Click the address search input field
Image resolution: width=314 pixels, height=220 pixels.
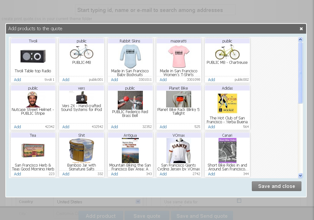155,10
